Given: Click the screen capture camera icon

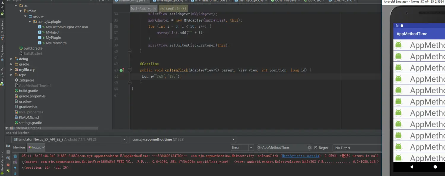Looking at the screenshot, I should [8, 146].
